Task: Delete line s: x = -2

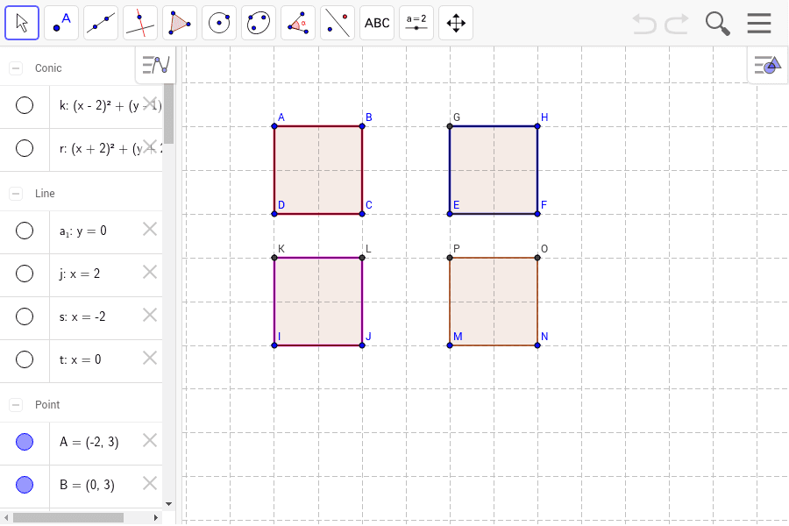Action: tap(150, 315)
